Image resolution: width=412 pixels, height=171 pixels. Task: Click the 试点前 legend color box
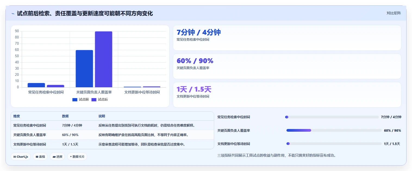tap(75, 100)
